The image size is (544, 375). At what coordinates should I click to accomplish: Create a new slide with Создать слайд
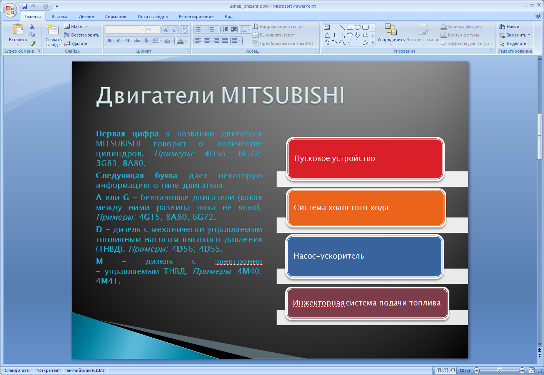53,35
